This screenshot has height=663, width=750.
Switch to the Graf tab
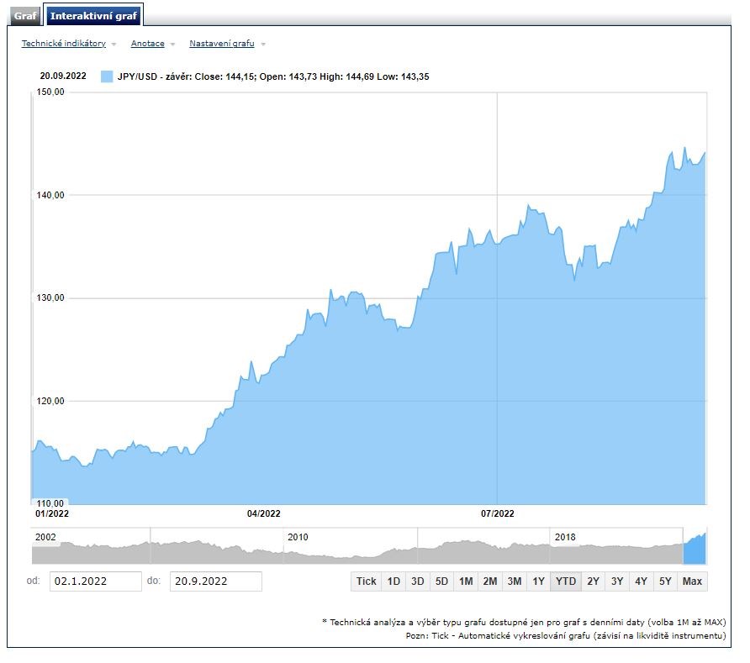(25, 16)
